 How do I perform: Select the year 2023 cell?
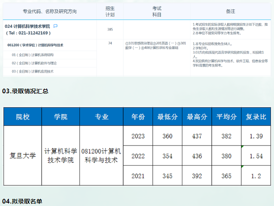pyautogui.click(x=138, y=136)
